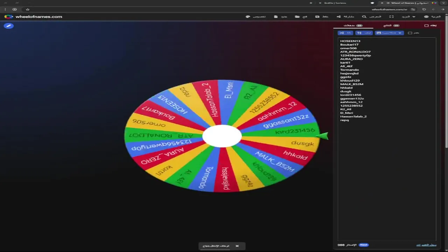Switch to the Entries tab with 23
The width and height of the screenshot is (448, 252).
[353, 26]
